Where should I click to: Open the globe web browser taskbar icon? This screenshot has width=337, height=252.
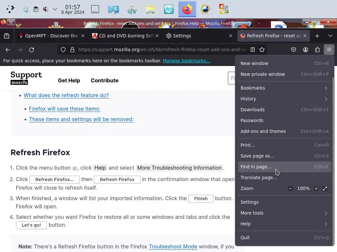pos(169,9)
